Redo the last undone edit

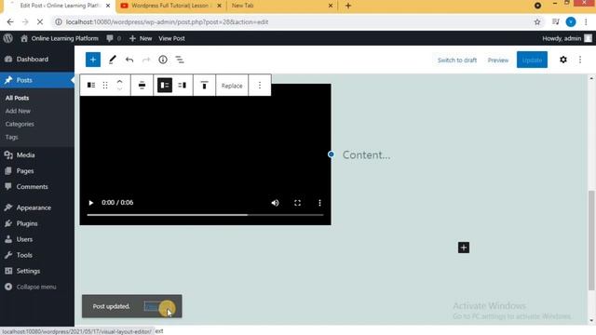coord(146,60)
